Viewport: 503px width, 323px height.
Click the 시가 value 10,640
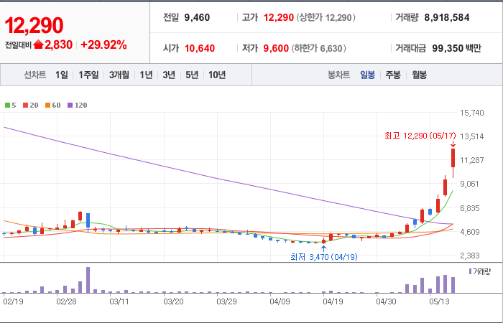click(x=200, y=48)
